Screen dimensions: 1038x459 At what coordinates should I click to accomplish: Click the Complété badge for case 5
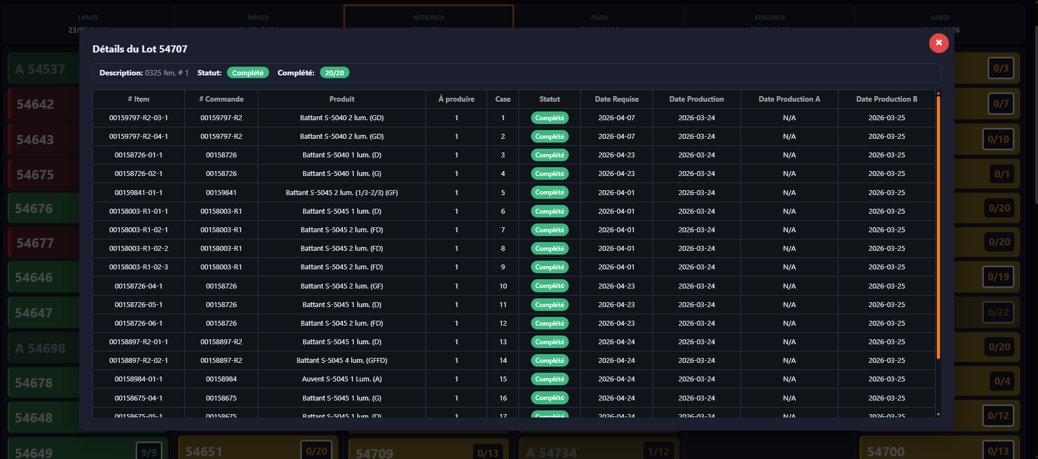click(549, 192)
